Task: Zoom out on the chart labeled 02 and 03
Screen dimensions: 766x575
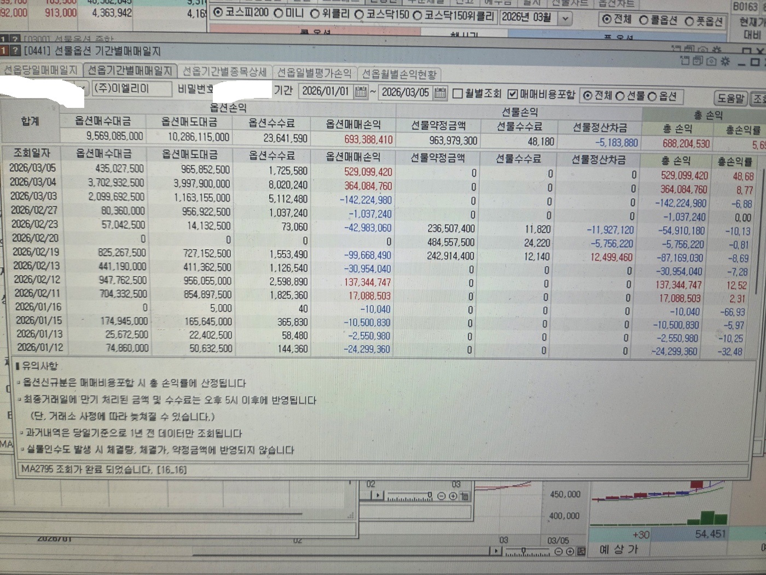Action: tap(441, 496)
